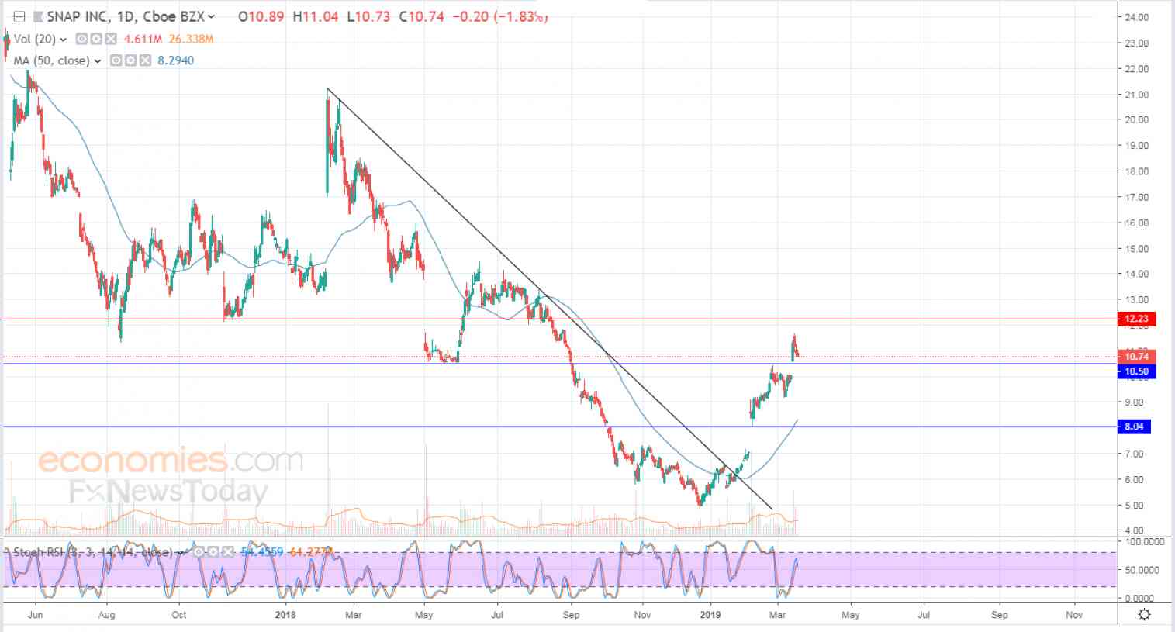Click the 50.0000 Stoch RSI scale label

[1142, 570]
